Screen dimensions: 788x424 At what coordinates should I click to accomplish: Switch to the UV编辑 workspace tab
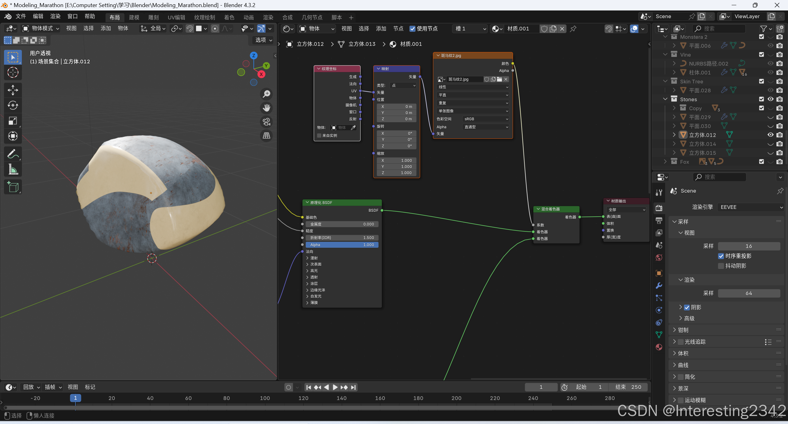[x=176, y=18]
